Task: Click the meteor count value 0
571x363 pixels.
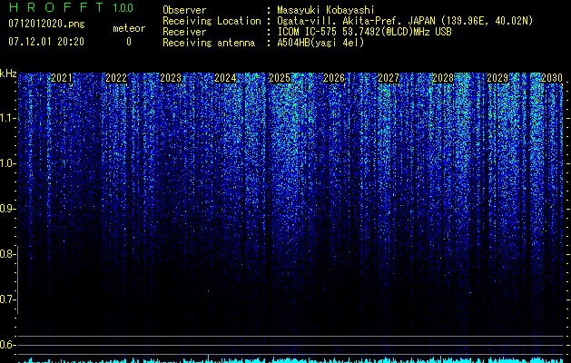Action: pos(129,42)
